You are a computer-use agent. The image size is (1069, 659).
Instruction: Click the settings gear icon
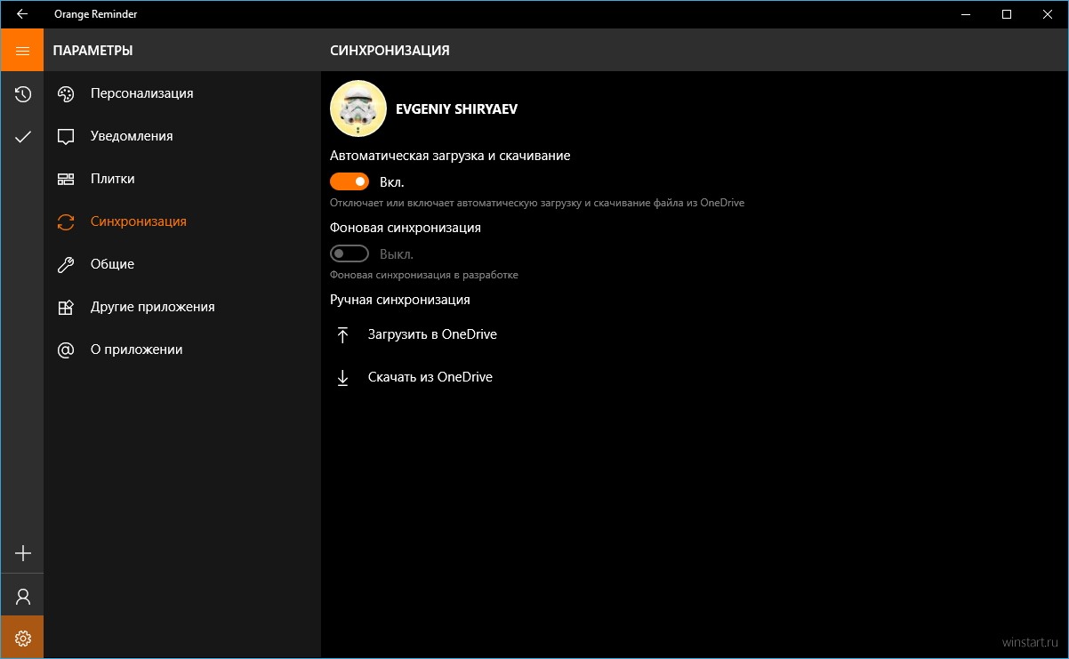[22, 638]
